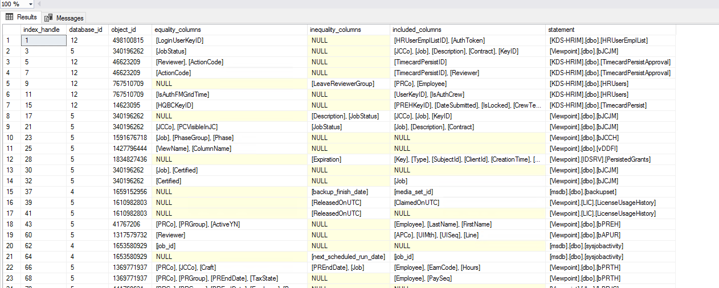Click the scroll left arrow beside zoom
The width and height of the screenshot is (719, 288).
(x=39, y=4)
